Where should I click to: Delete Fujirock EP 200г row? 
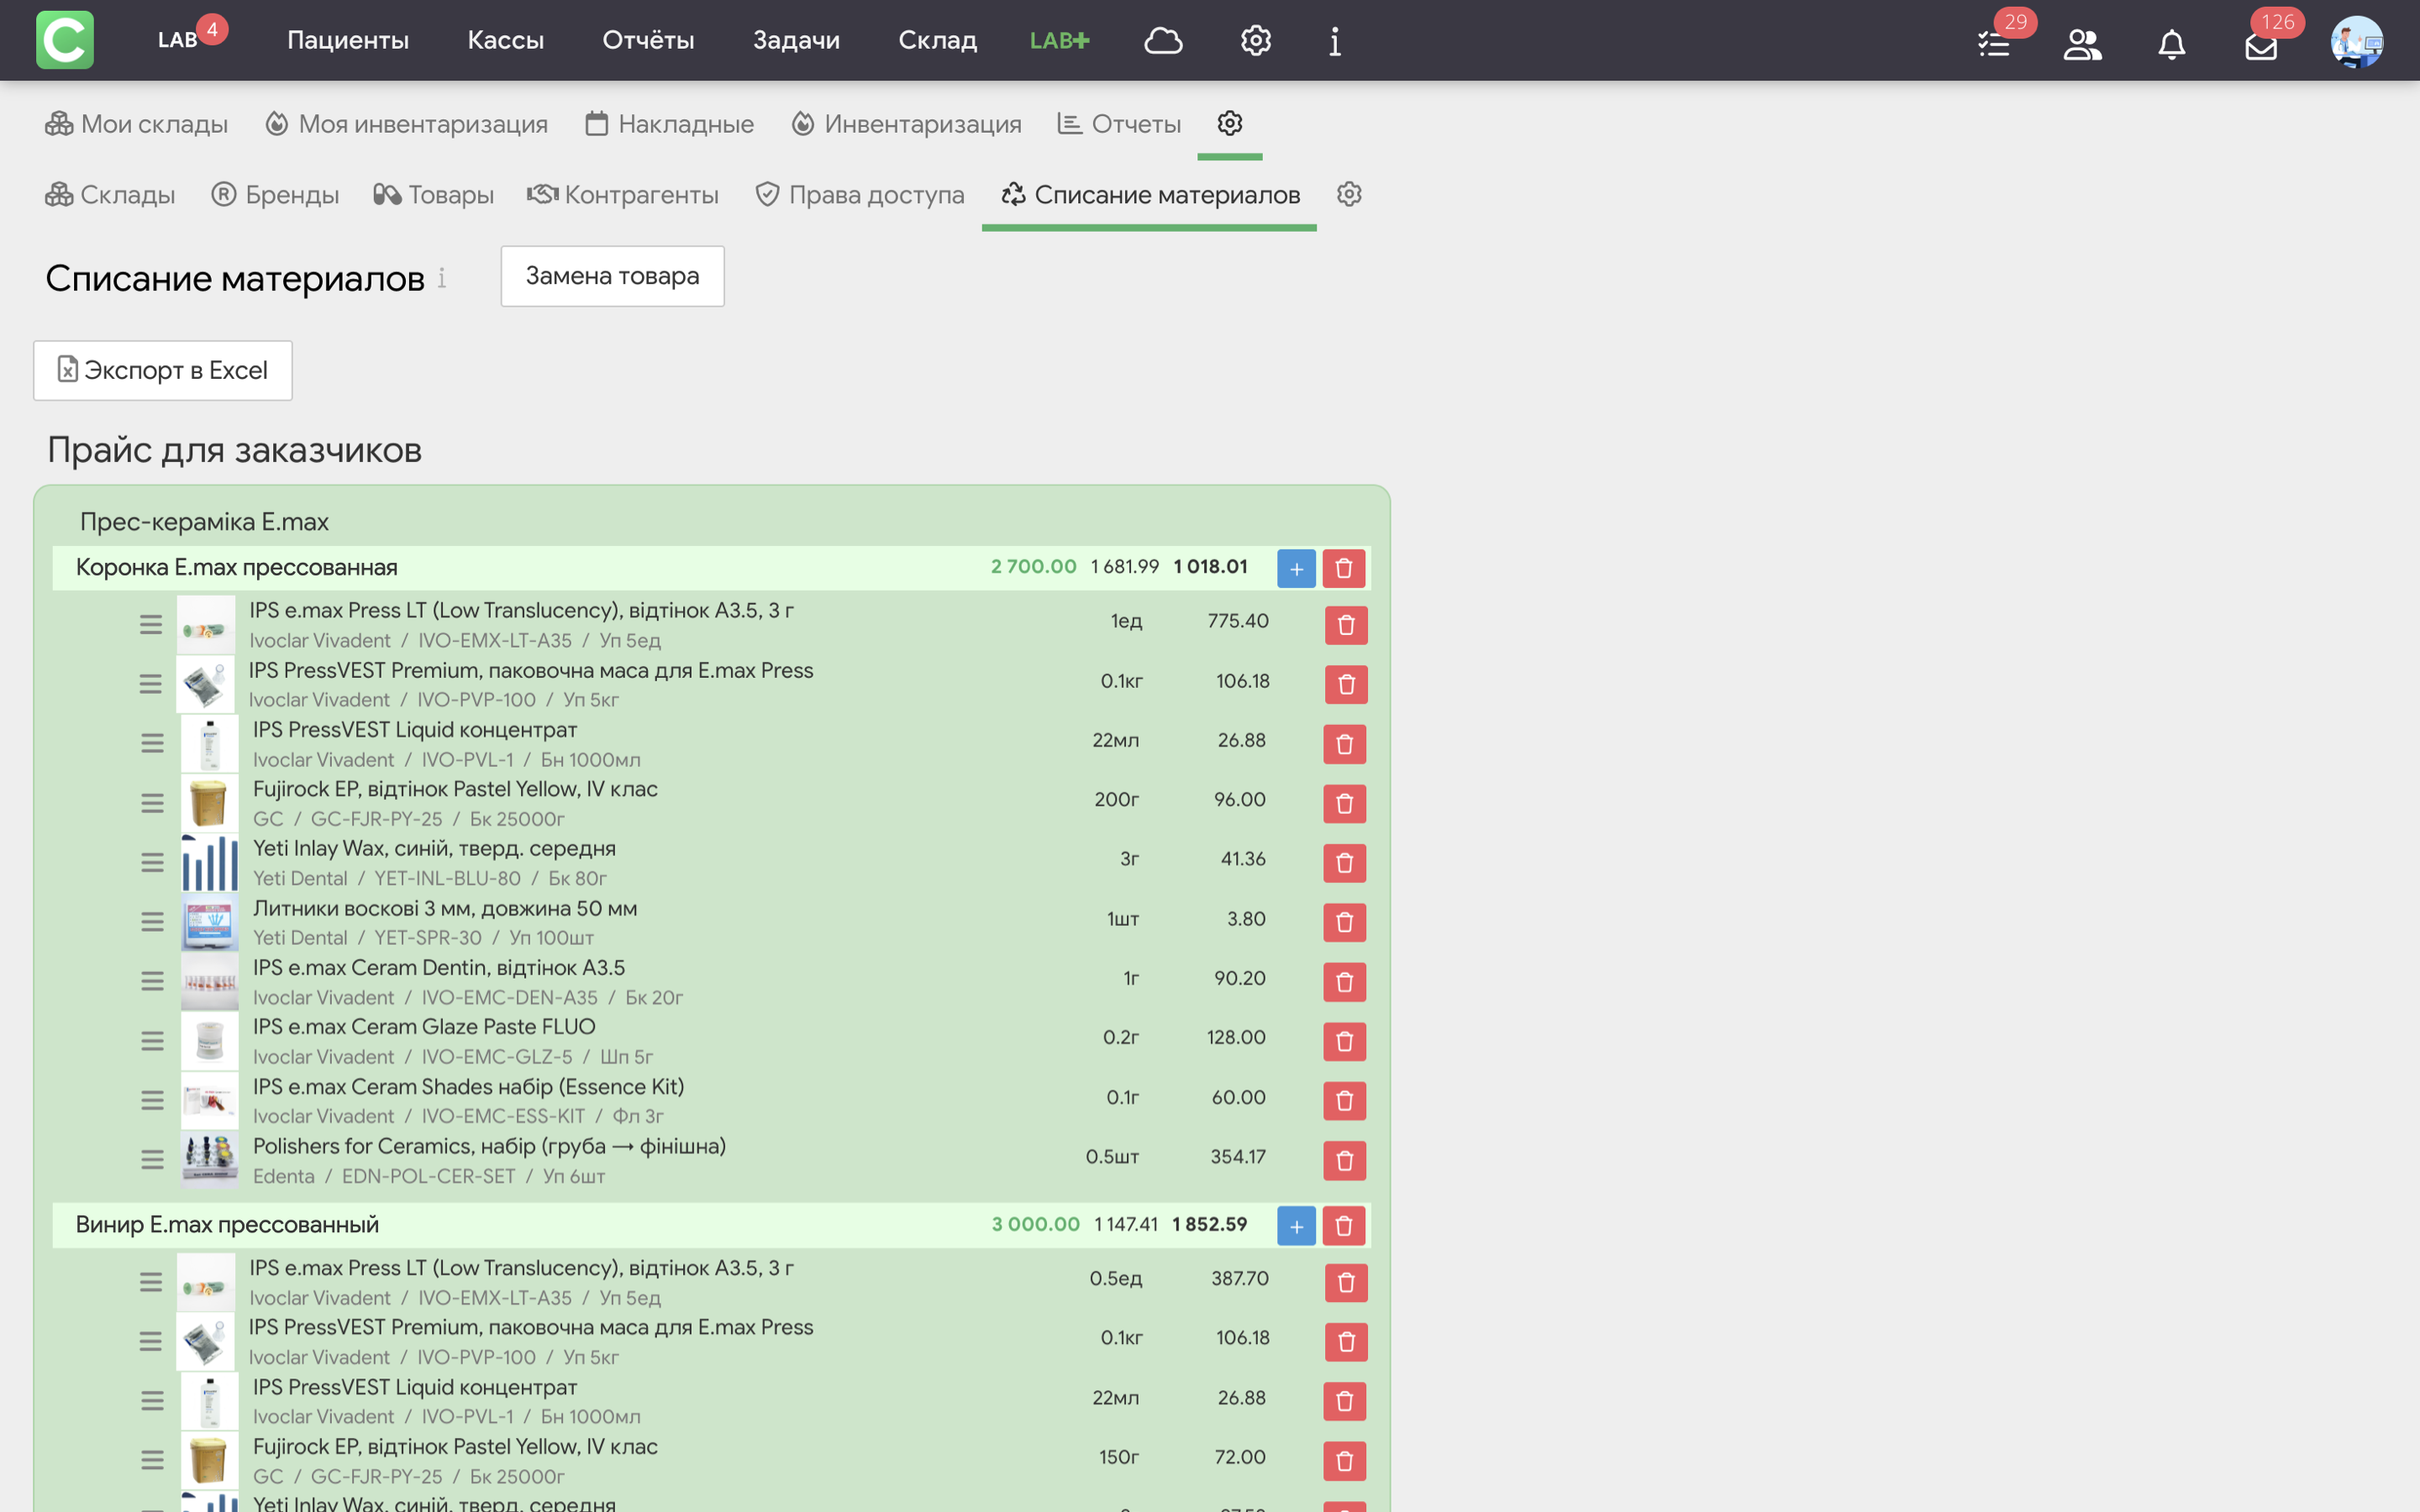pyautogui.click(x=1345, y=804)
